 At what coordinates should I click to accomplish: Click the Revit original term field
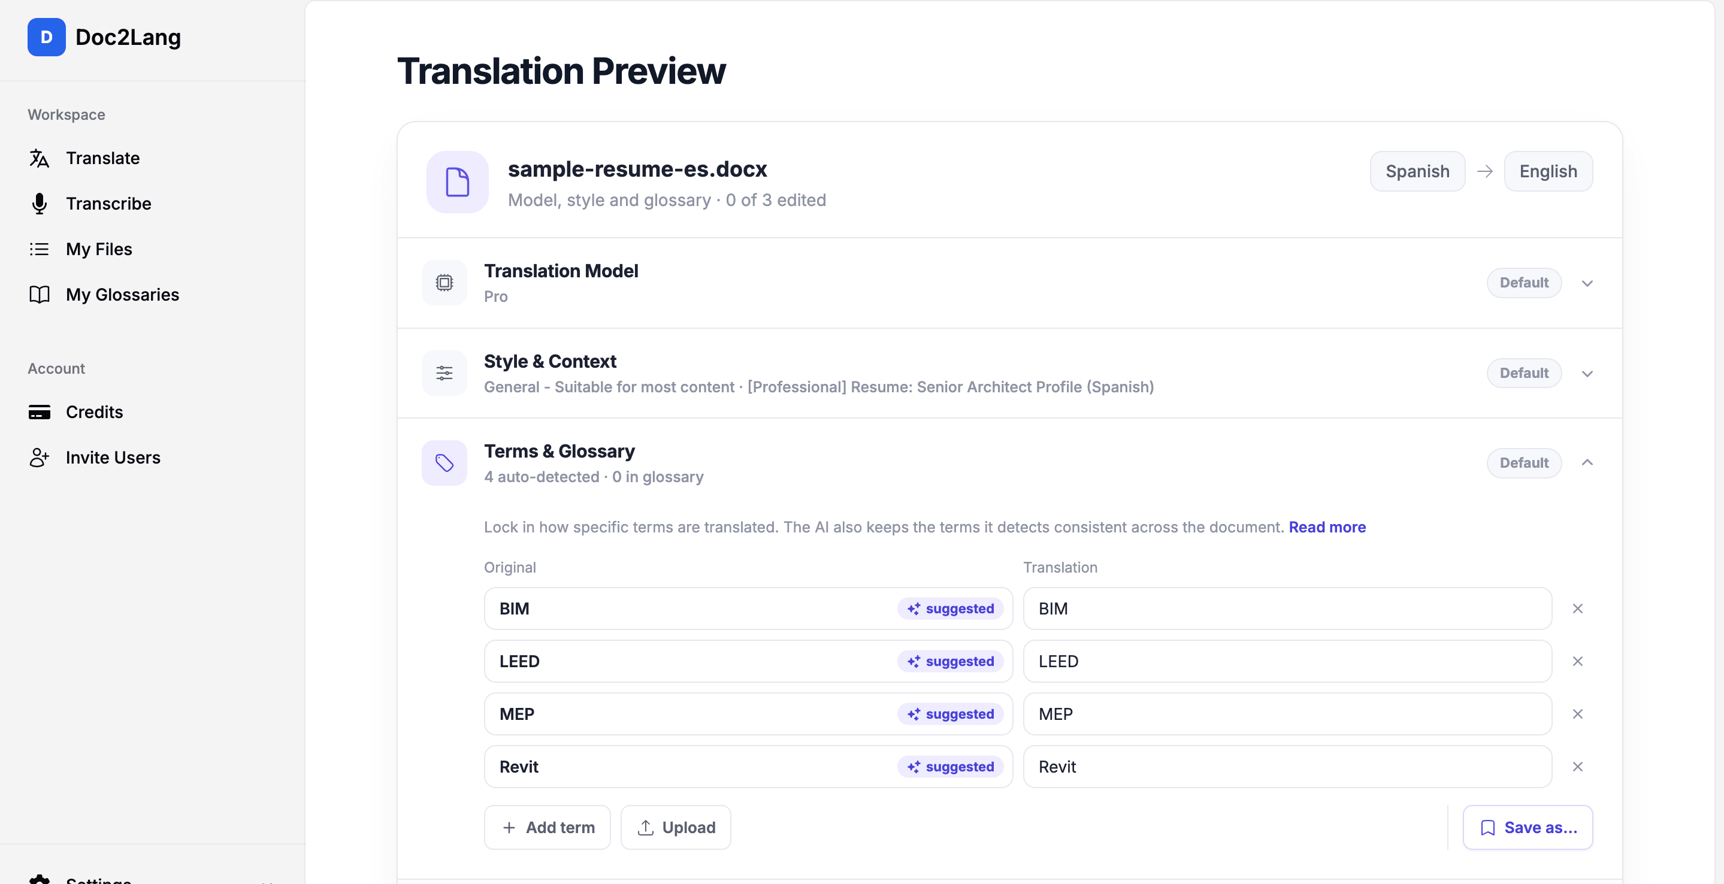tap(748, 767)
